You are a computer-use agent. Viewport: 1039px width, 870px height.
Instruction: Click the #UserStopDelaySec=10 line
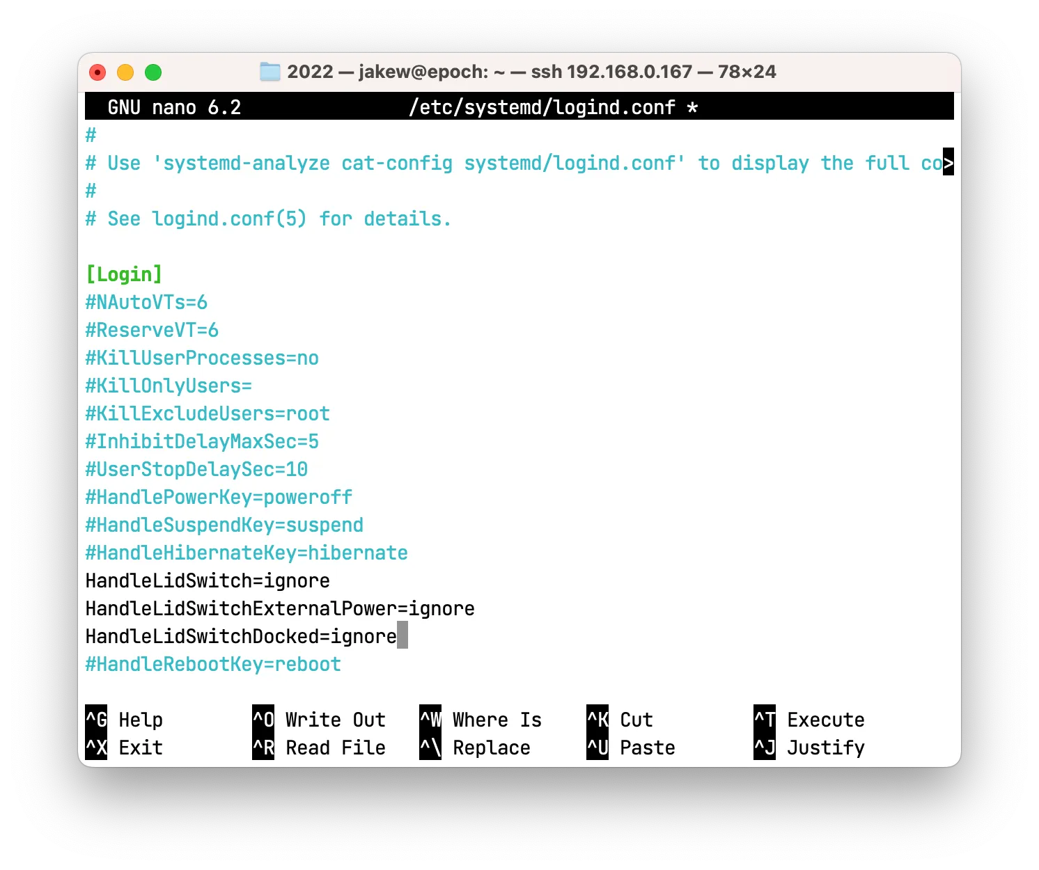(196, 469)
